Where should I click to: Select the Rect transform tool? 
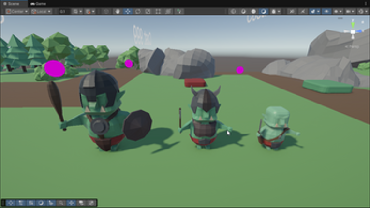tap(158, 11)
